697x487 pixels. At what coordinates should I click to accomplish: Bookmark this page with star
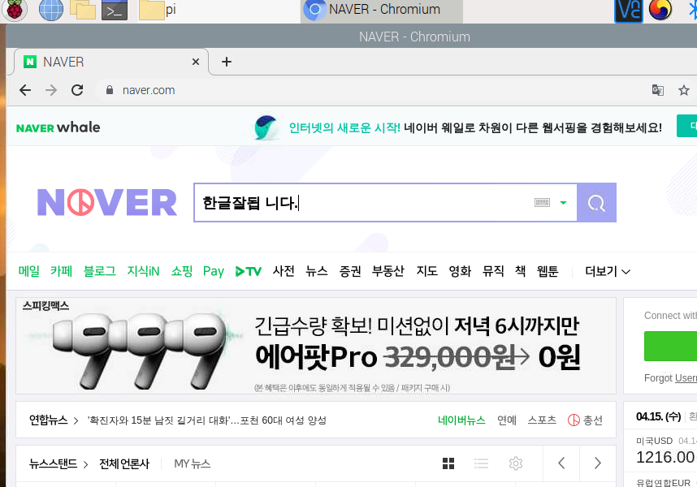point(684,90)
